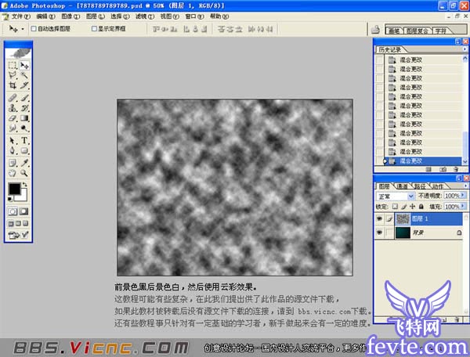Expand the 填充 fill value arrow
The image size is (470, 357).
pyautogui.click(x=462, y=207)
